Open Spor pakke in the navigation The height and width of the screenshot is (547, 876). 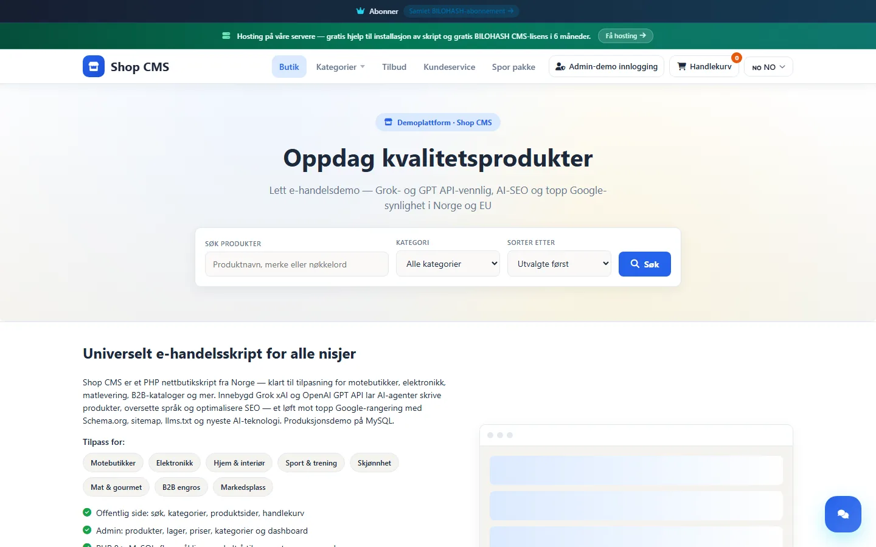pyautogui.click(x=513, y=67)
